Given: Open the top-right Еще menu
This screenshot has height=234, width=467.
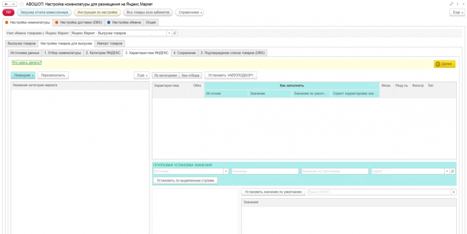Looking at the screenshot, I should click(x=457, y=12).
